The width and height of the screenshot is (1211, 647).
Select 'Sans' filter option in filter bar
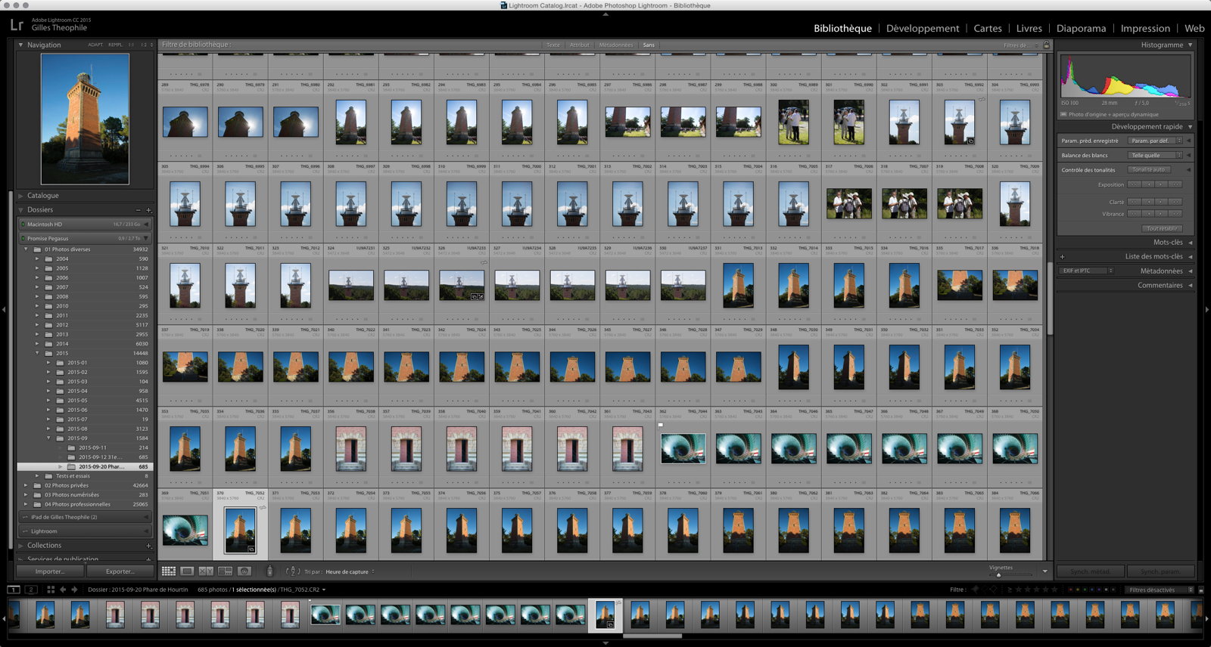(649, 45)
